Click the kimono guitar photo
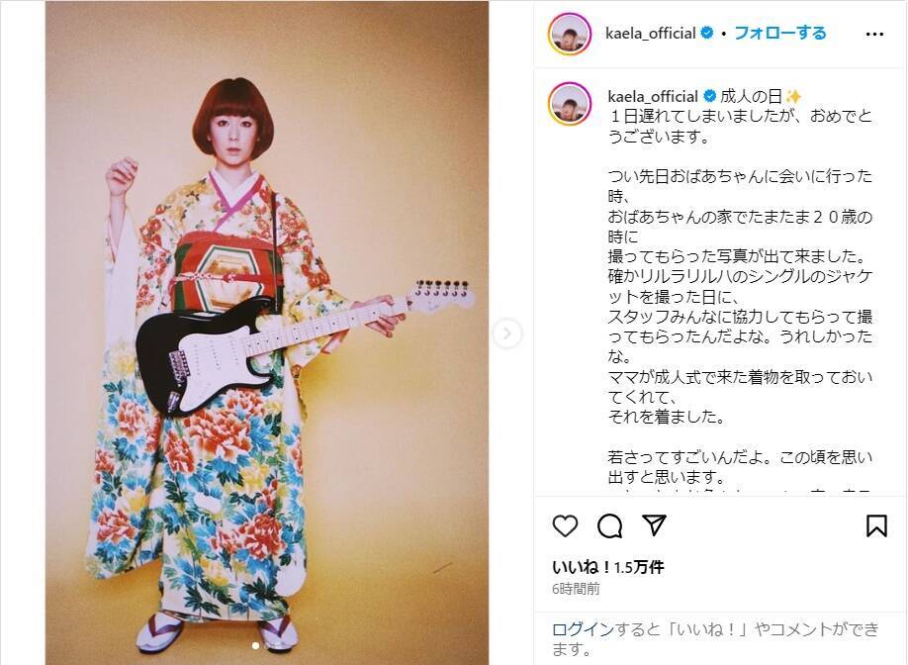Image resolution: width=908 pixels, height=665 pixels. point(267,332)
